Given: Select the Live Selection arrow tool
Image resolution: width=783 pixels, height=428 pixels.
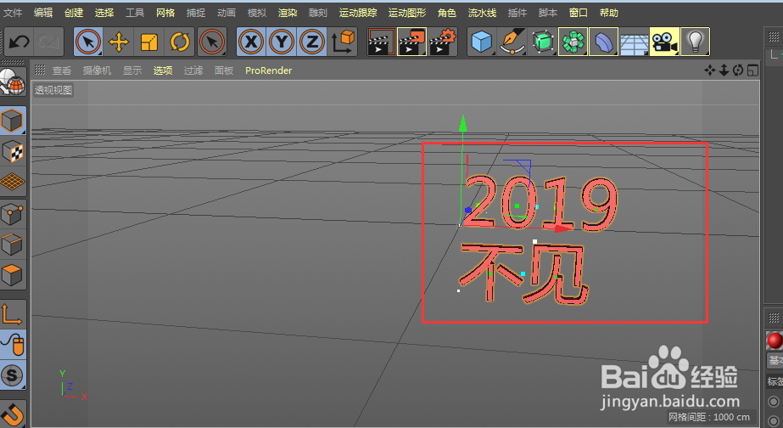Looking at the screenshot, I should (x=88, y=42).
